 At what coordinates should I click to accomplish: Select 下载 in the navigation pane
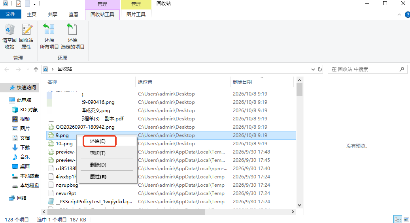(25, 147)
